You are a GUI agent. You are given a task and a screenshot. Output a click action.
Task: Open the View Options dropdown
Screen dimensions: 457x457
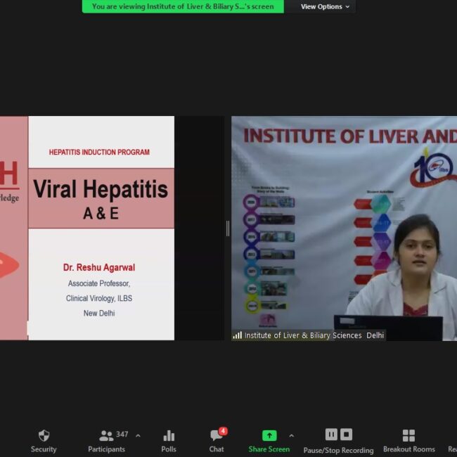(321, 7)
